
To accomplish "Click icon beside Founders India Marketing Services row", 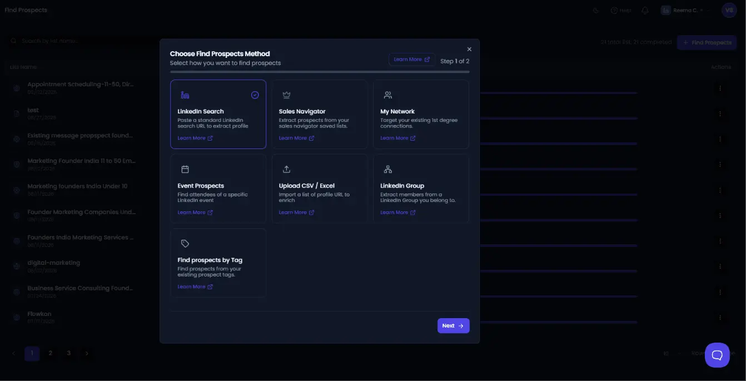I will [x=16, y=241].
